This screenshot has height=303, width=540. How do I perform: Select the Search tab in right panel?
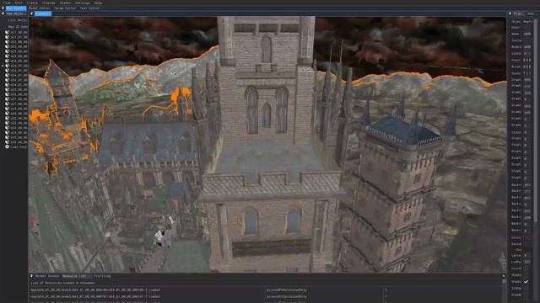(x=531, y=13)
